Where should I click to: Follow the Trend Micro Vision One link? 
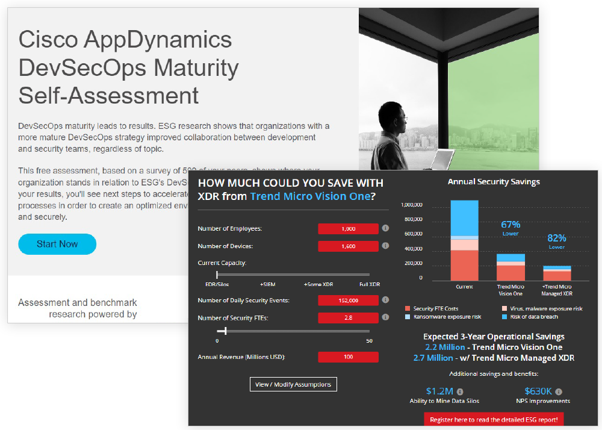[x=311, y=196]
